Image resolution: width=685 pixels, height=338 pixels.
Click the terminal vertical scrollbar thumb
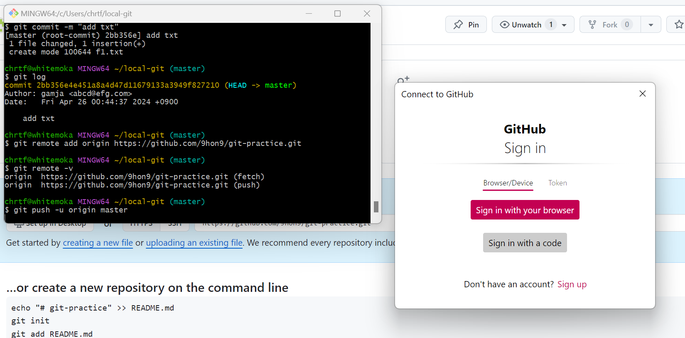point(376,207)
